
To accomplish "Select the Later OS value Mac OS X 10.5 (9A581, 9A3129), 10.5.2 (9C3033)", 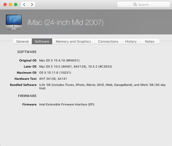I will tap(76, 67).
